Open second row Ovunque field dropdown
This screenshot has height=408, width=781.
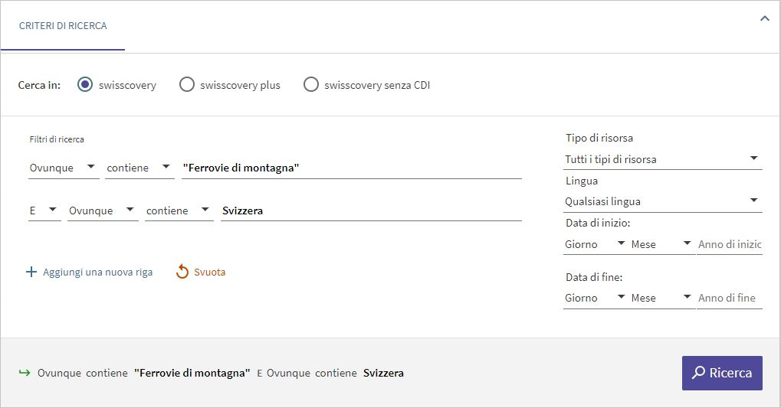coord(103,211)
